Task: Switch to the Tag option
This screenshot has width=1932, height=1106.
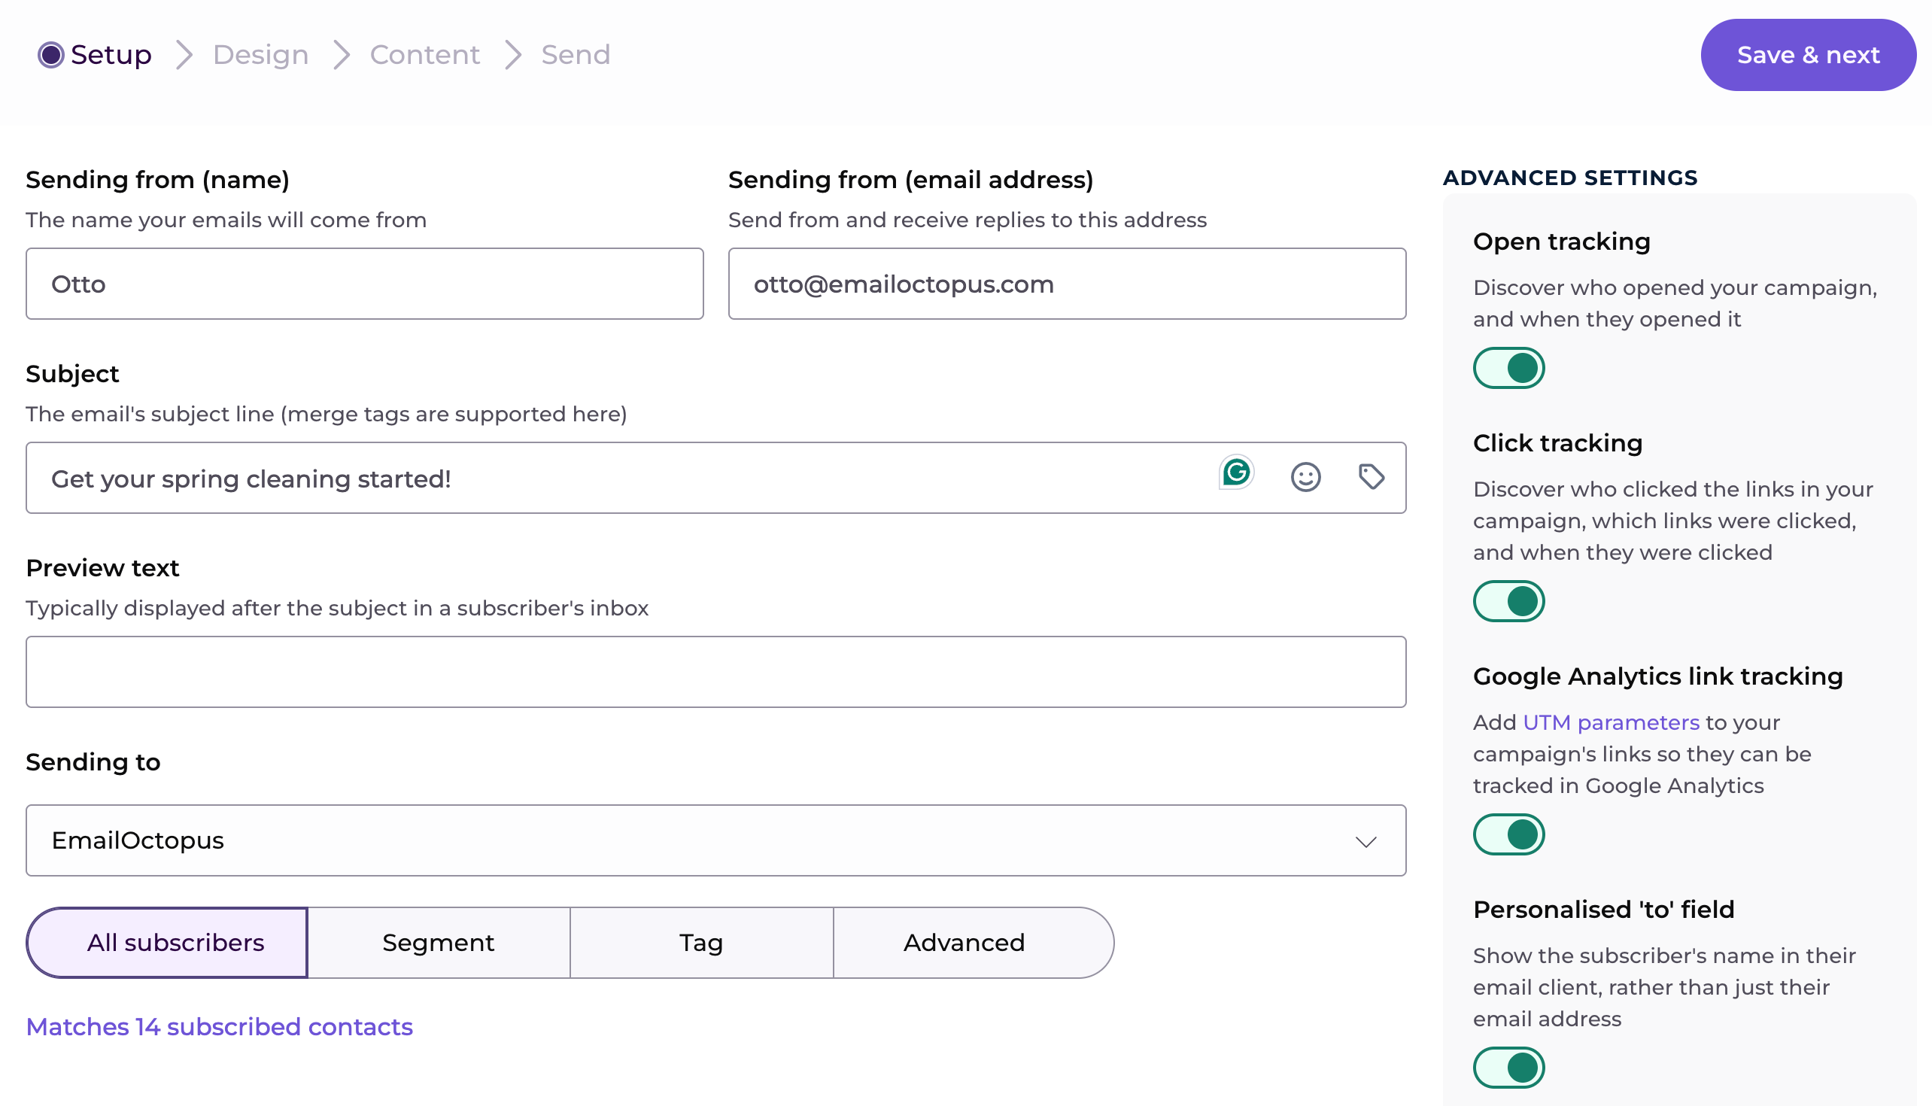Action: tap(701, 943)
